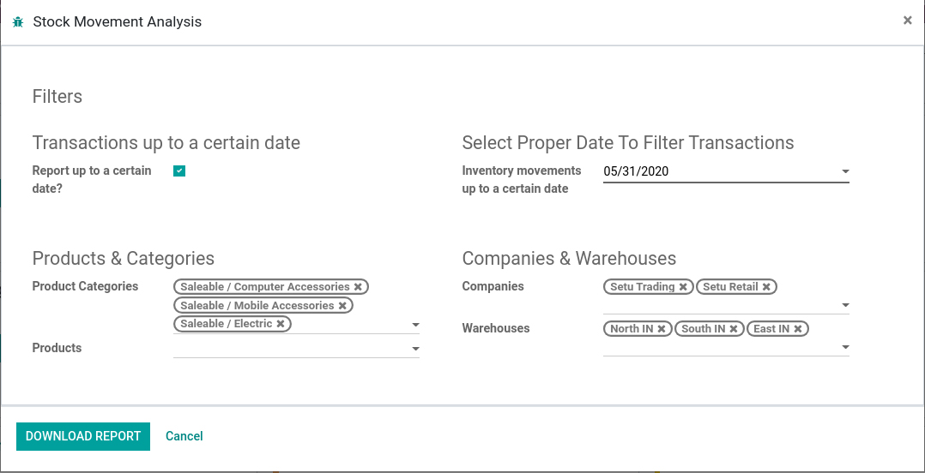Remove Saleable / Mobile Accessories tag
This screenshot has height=473, width=925.
click(342, 306)
